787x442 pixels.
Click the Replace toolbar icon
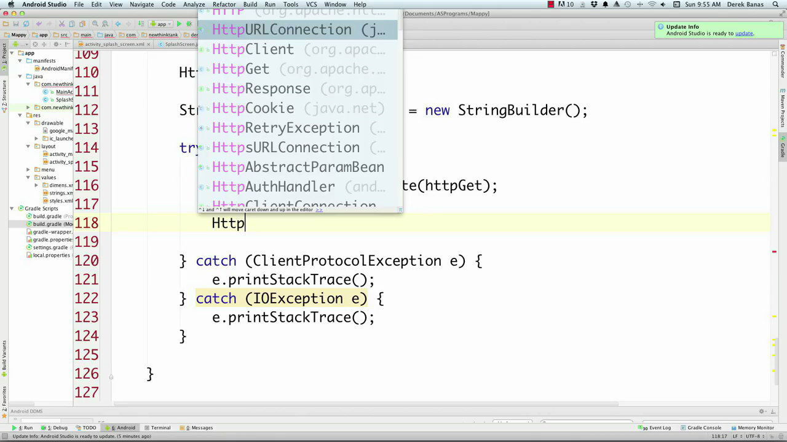point(105,24)
